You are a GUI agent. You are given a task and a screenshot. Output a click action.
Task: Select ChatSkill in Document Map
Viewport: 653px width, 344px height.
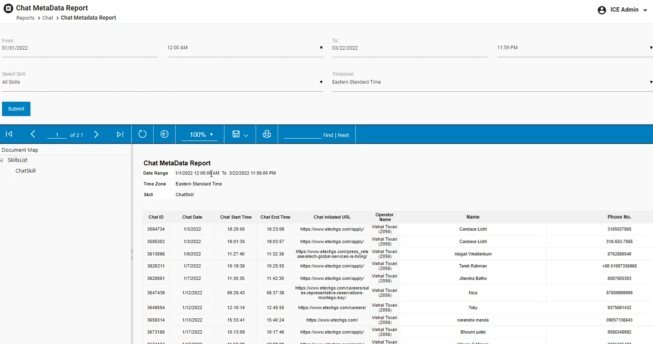[26, 171]
